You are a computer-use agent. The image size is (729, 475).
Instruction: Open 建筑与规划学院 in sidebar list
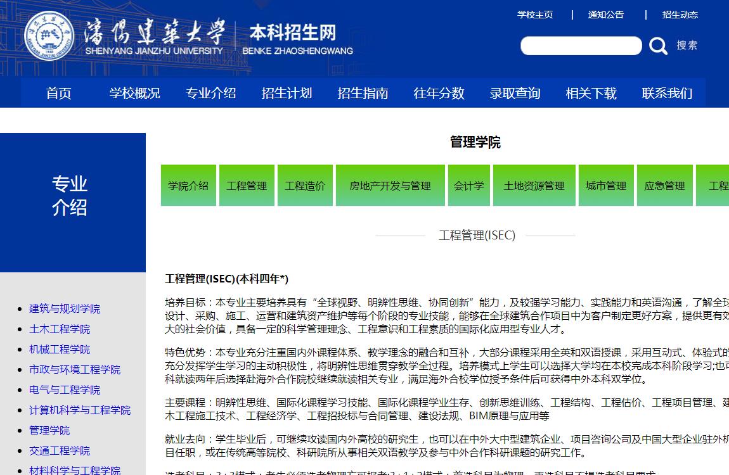pos(65,309)
